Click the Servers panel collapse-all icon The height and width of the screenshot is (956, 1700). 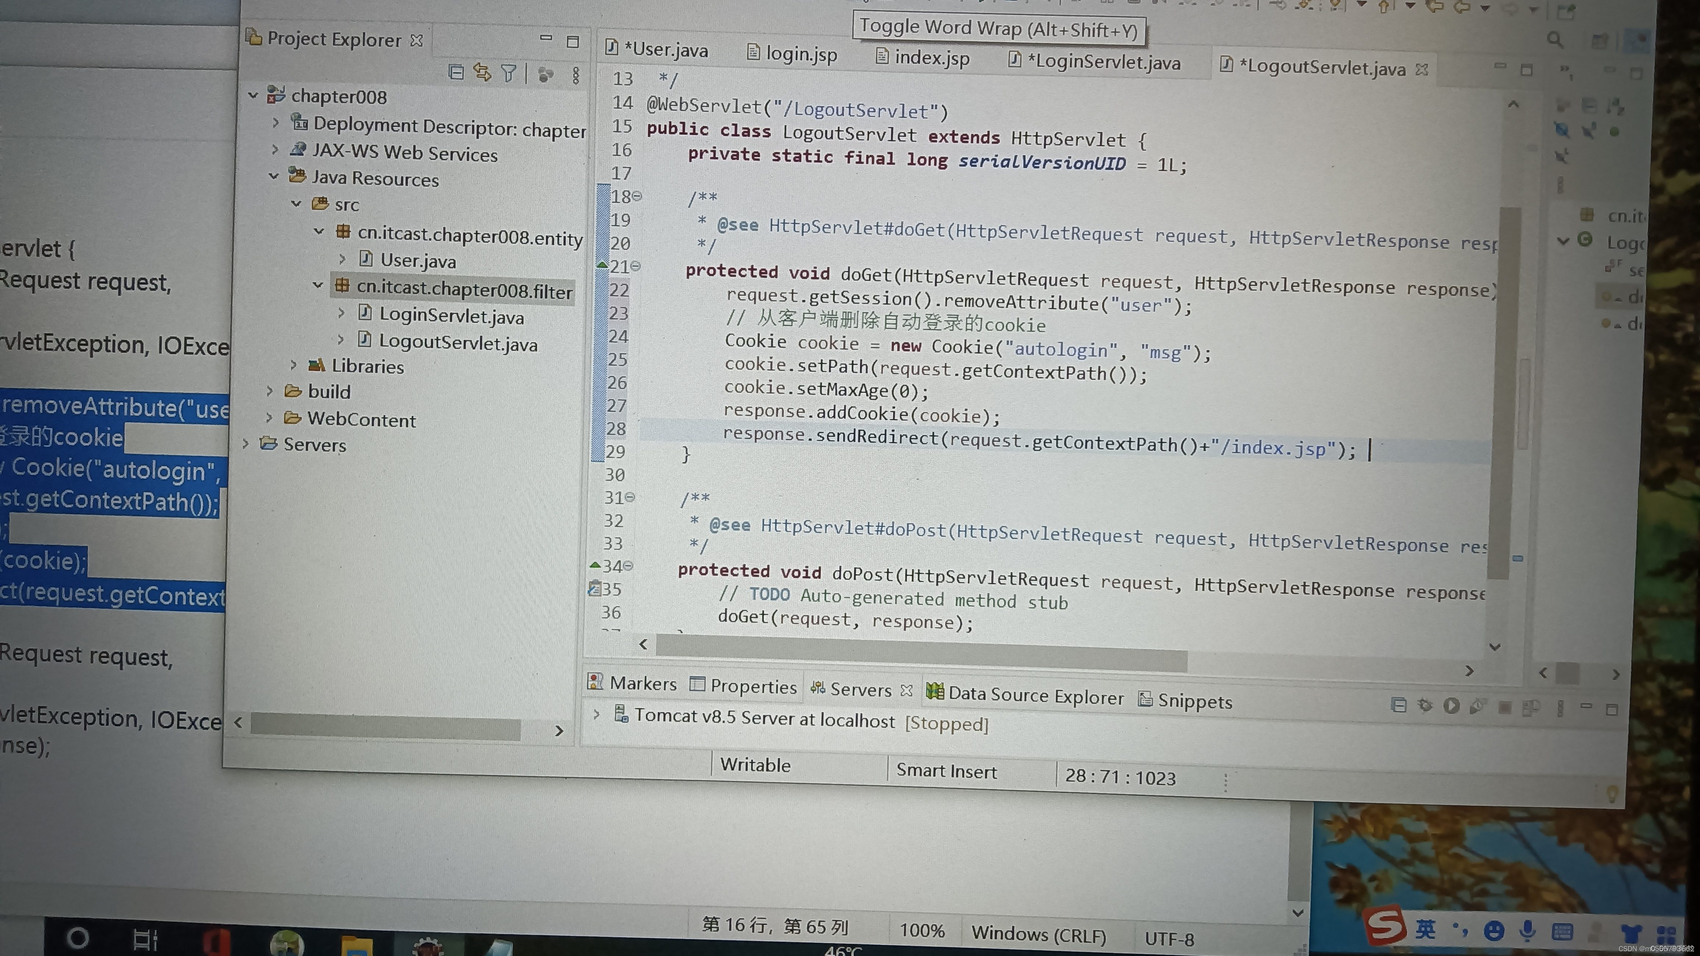pos(1398,704)
